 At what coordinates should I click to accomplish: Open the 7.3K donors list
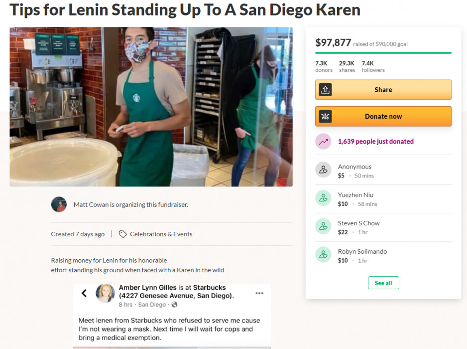click(x=324, y=66)
